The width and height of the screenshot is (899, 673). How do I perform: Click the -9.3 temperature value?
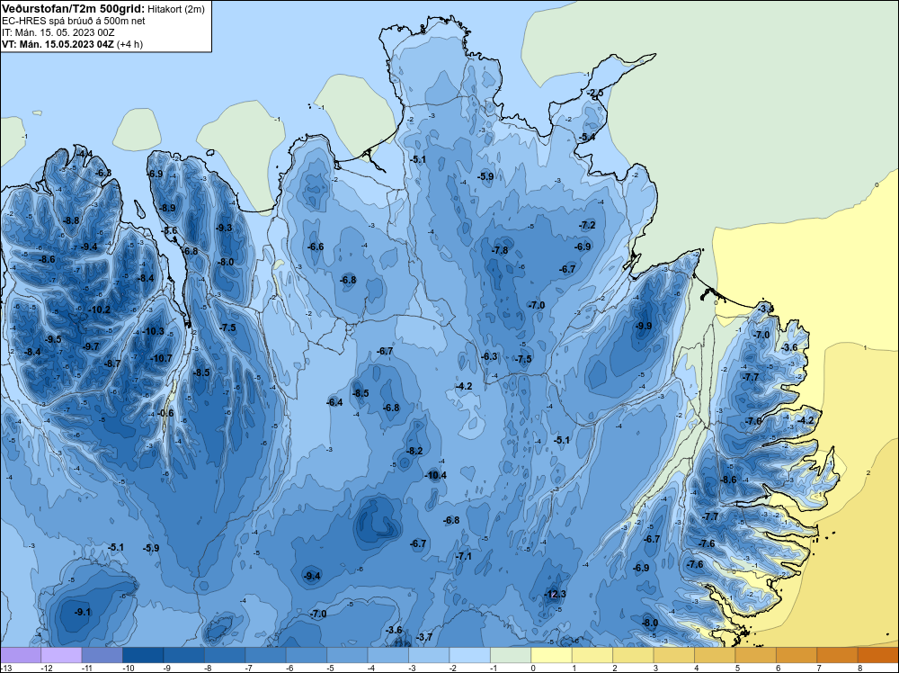coord(224,228)
